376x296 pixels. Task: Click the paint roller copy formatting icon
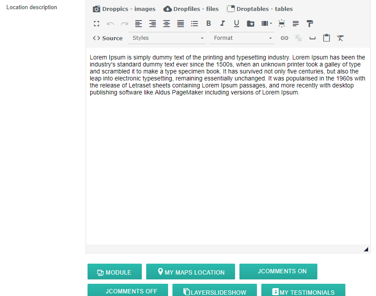pyautogui.click(x=309, y=24)
